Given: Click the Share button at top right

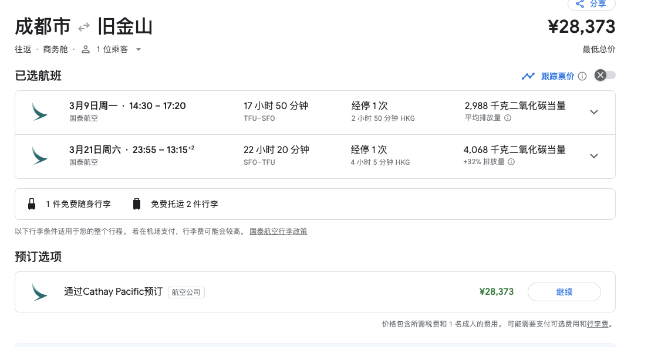Looking at the screenshot, I should pos(591,4).
